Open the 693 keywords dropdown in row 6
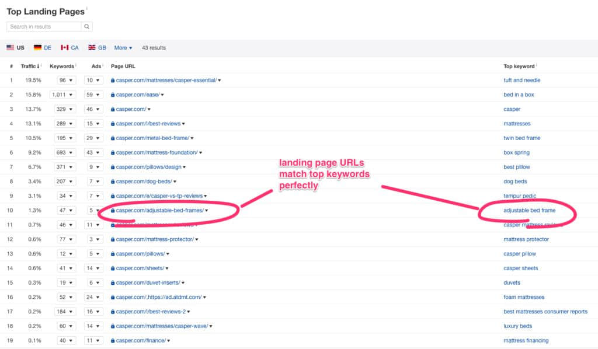598x349 pixels. click(65, 153)
